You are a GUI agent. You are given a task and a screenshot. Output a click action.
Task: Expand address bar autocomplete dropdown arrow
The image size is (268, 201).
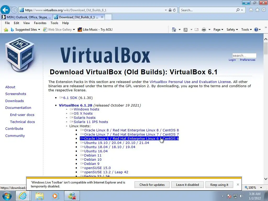coord(166,10)
